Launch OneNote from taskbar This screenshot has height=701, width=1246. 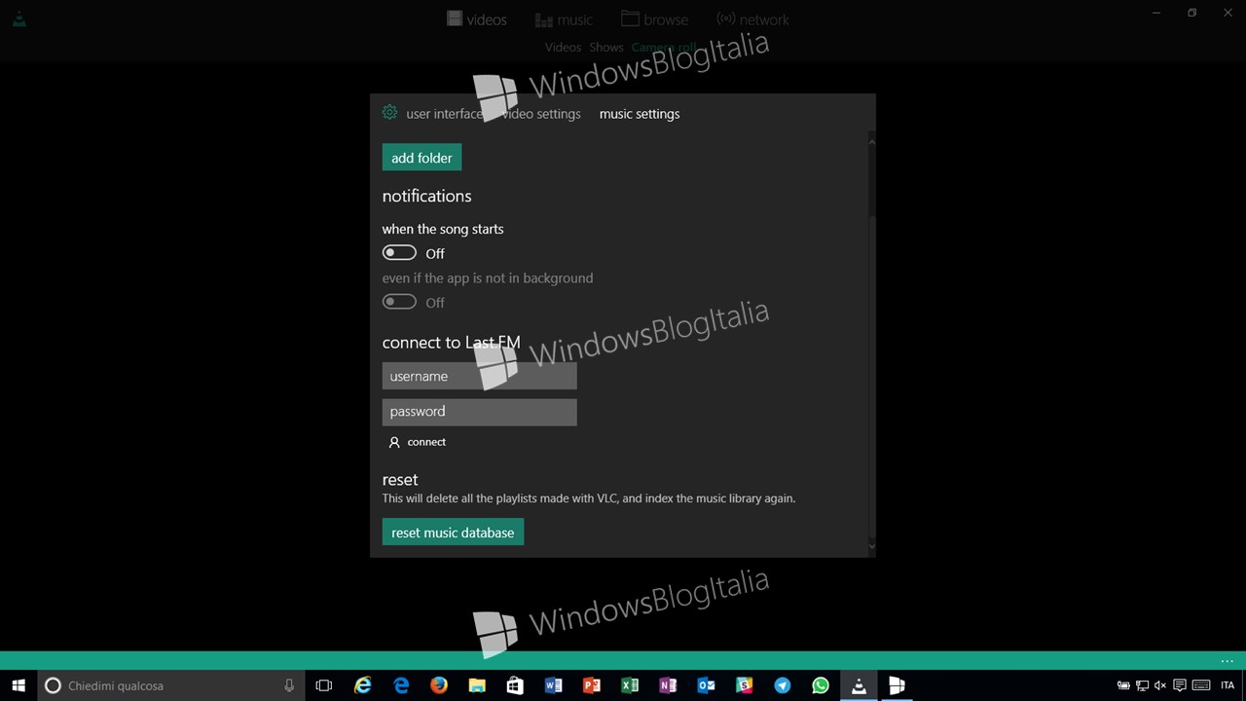coord(668,685)
